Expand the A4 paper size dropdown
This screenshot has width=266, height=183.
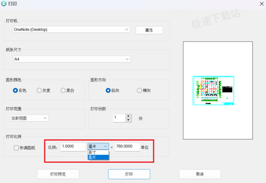72,59
